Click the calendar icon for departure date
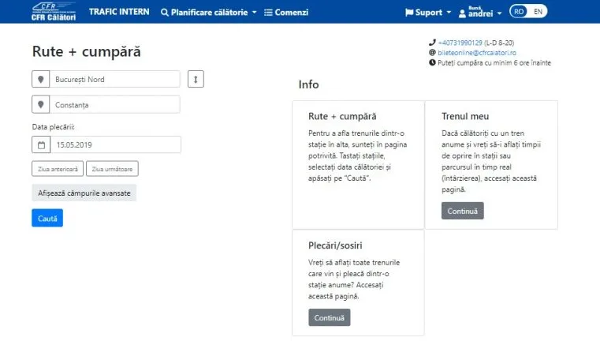The image size is (600, 341). click(41, 145)
